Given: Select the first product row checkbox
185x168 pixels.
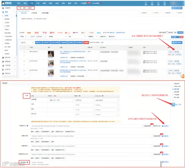Looking at the screenshot, I should click(24, 52).
